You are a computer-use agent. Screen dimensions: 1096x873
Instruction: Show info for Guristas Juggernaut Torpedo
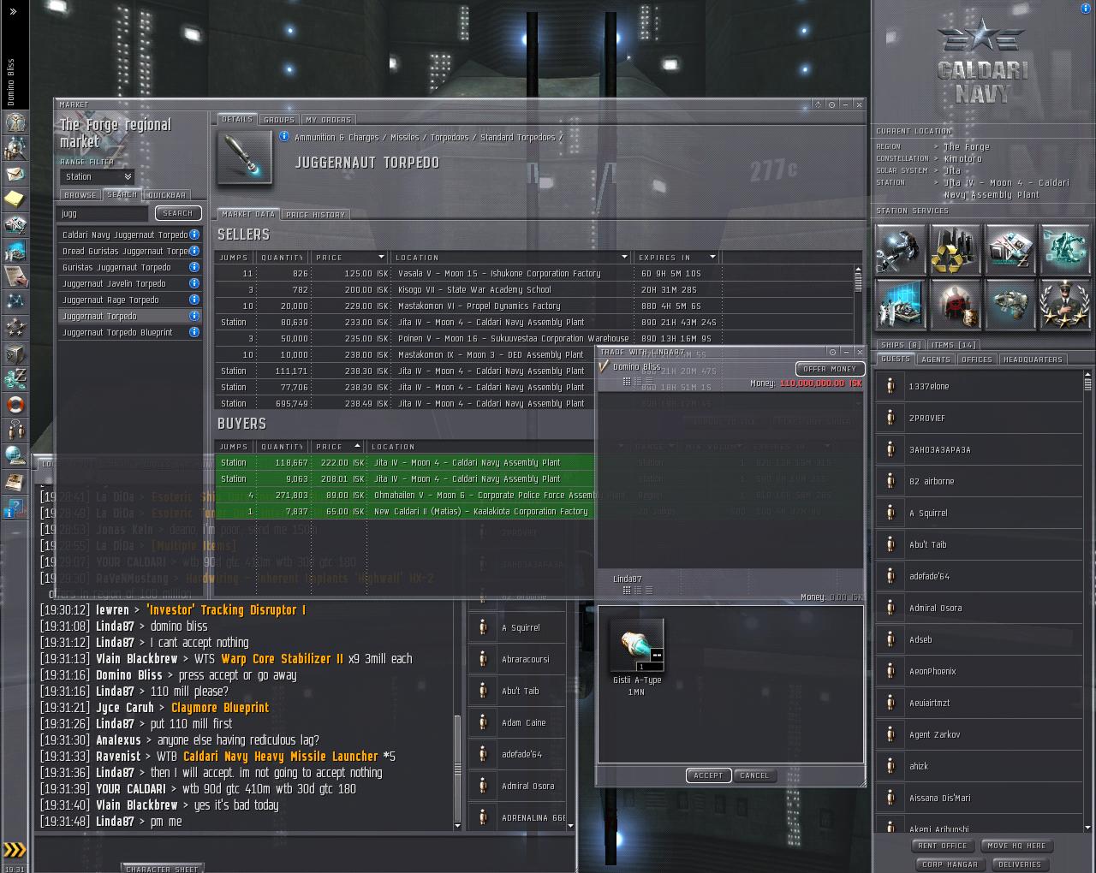[x=194, y=267]
